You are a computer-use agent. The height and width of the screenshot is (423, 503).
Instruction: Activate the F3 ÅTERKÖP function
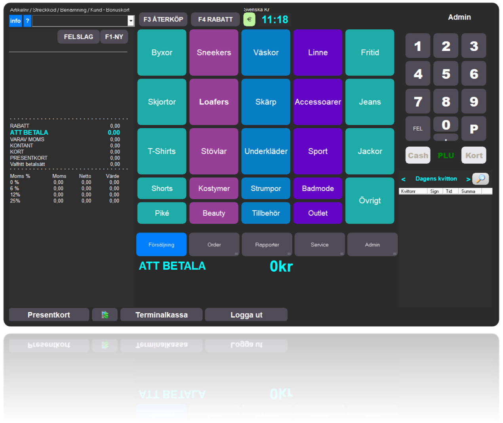pyautogui.click(x=163, y=19)
